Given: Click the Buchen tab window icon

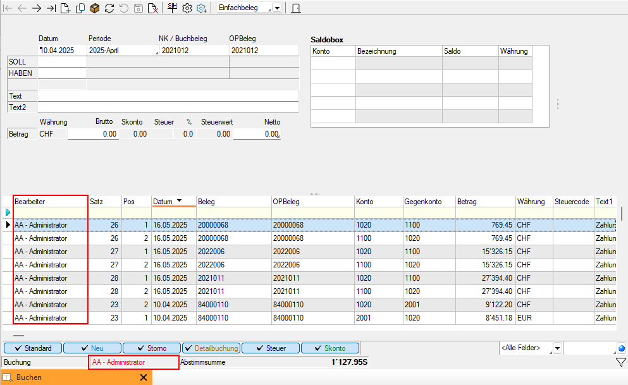Looking at the screenshot, I should [x=7, y=377].
